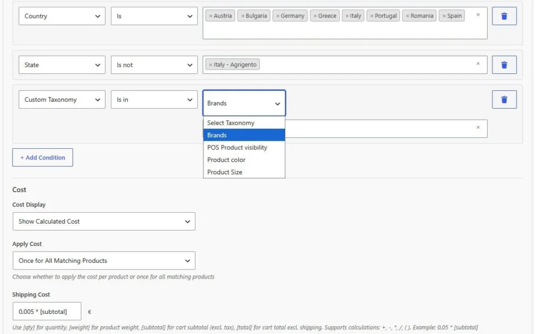Viewport: 541px width, 334px height.
Task: Delete the Custom Taxonomy condition row
Action: 504,99
